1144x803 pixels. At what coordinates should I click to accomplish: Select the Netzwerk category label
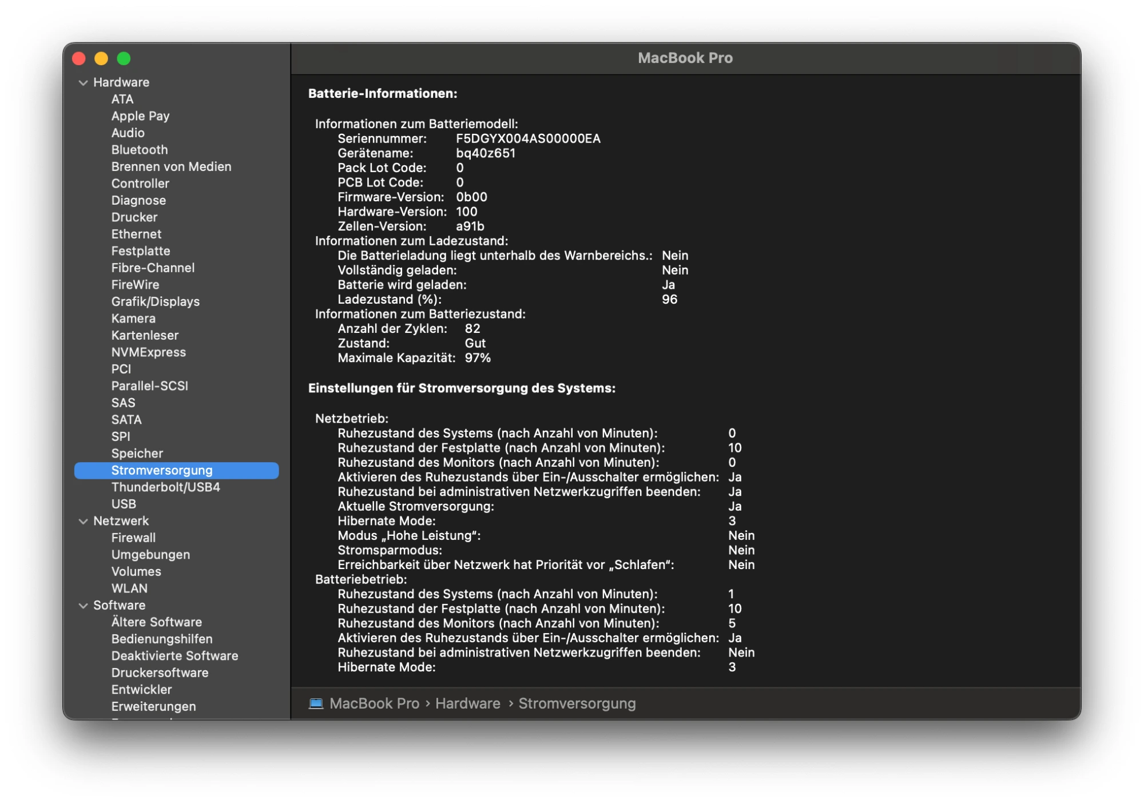(121, 521)
